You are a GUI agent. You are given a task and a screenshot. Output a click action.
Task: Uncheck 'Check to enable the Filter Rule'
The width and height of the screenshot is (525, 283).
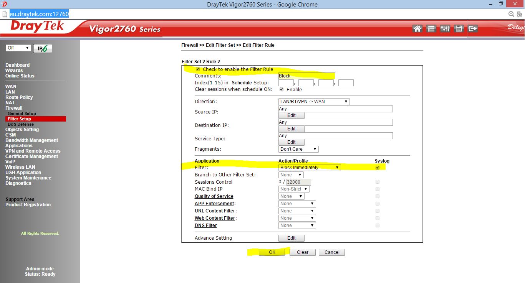click(x=198, y=69)
